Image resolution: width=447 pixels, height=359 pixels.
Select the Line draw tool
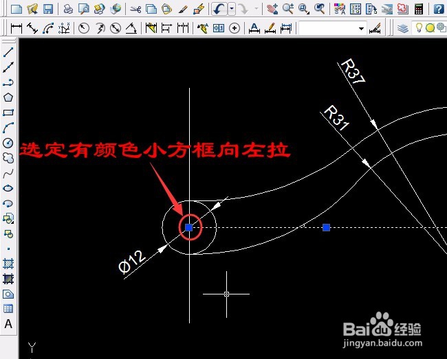(x=8, y=52)
